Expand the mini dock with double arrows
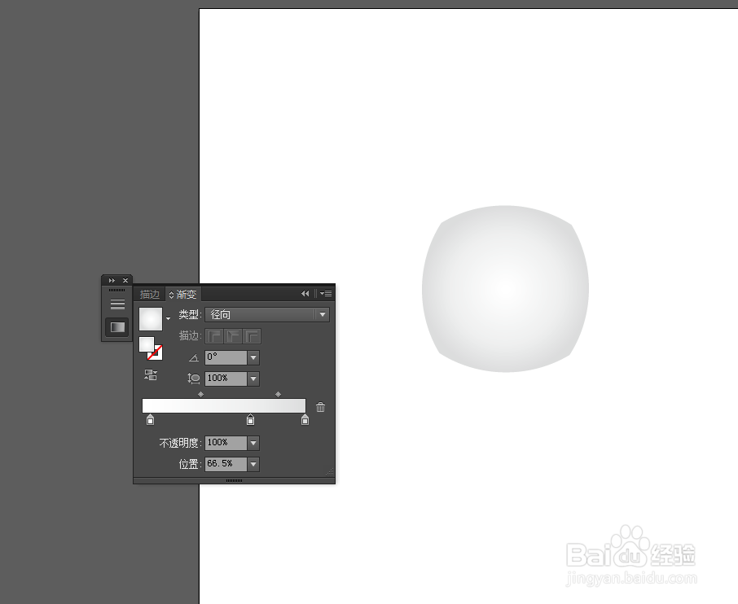This screenshot has height=604, width=738. pyautogui.click(x=112, y=280)
